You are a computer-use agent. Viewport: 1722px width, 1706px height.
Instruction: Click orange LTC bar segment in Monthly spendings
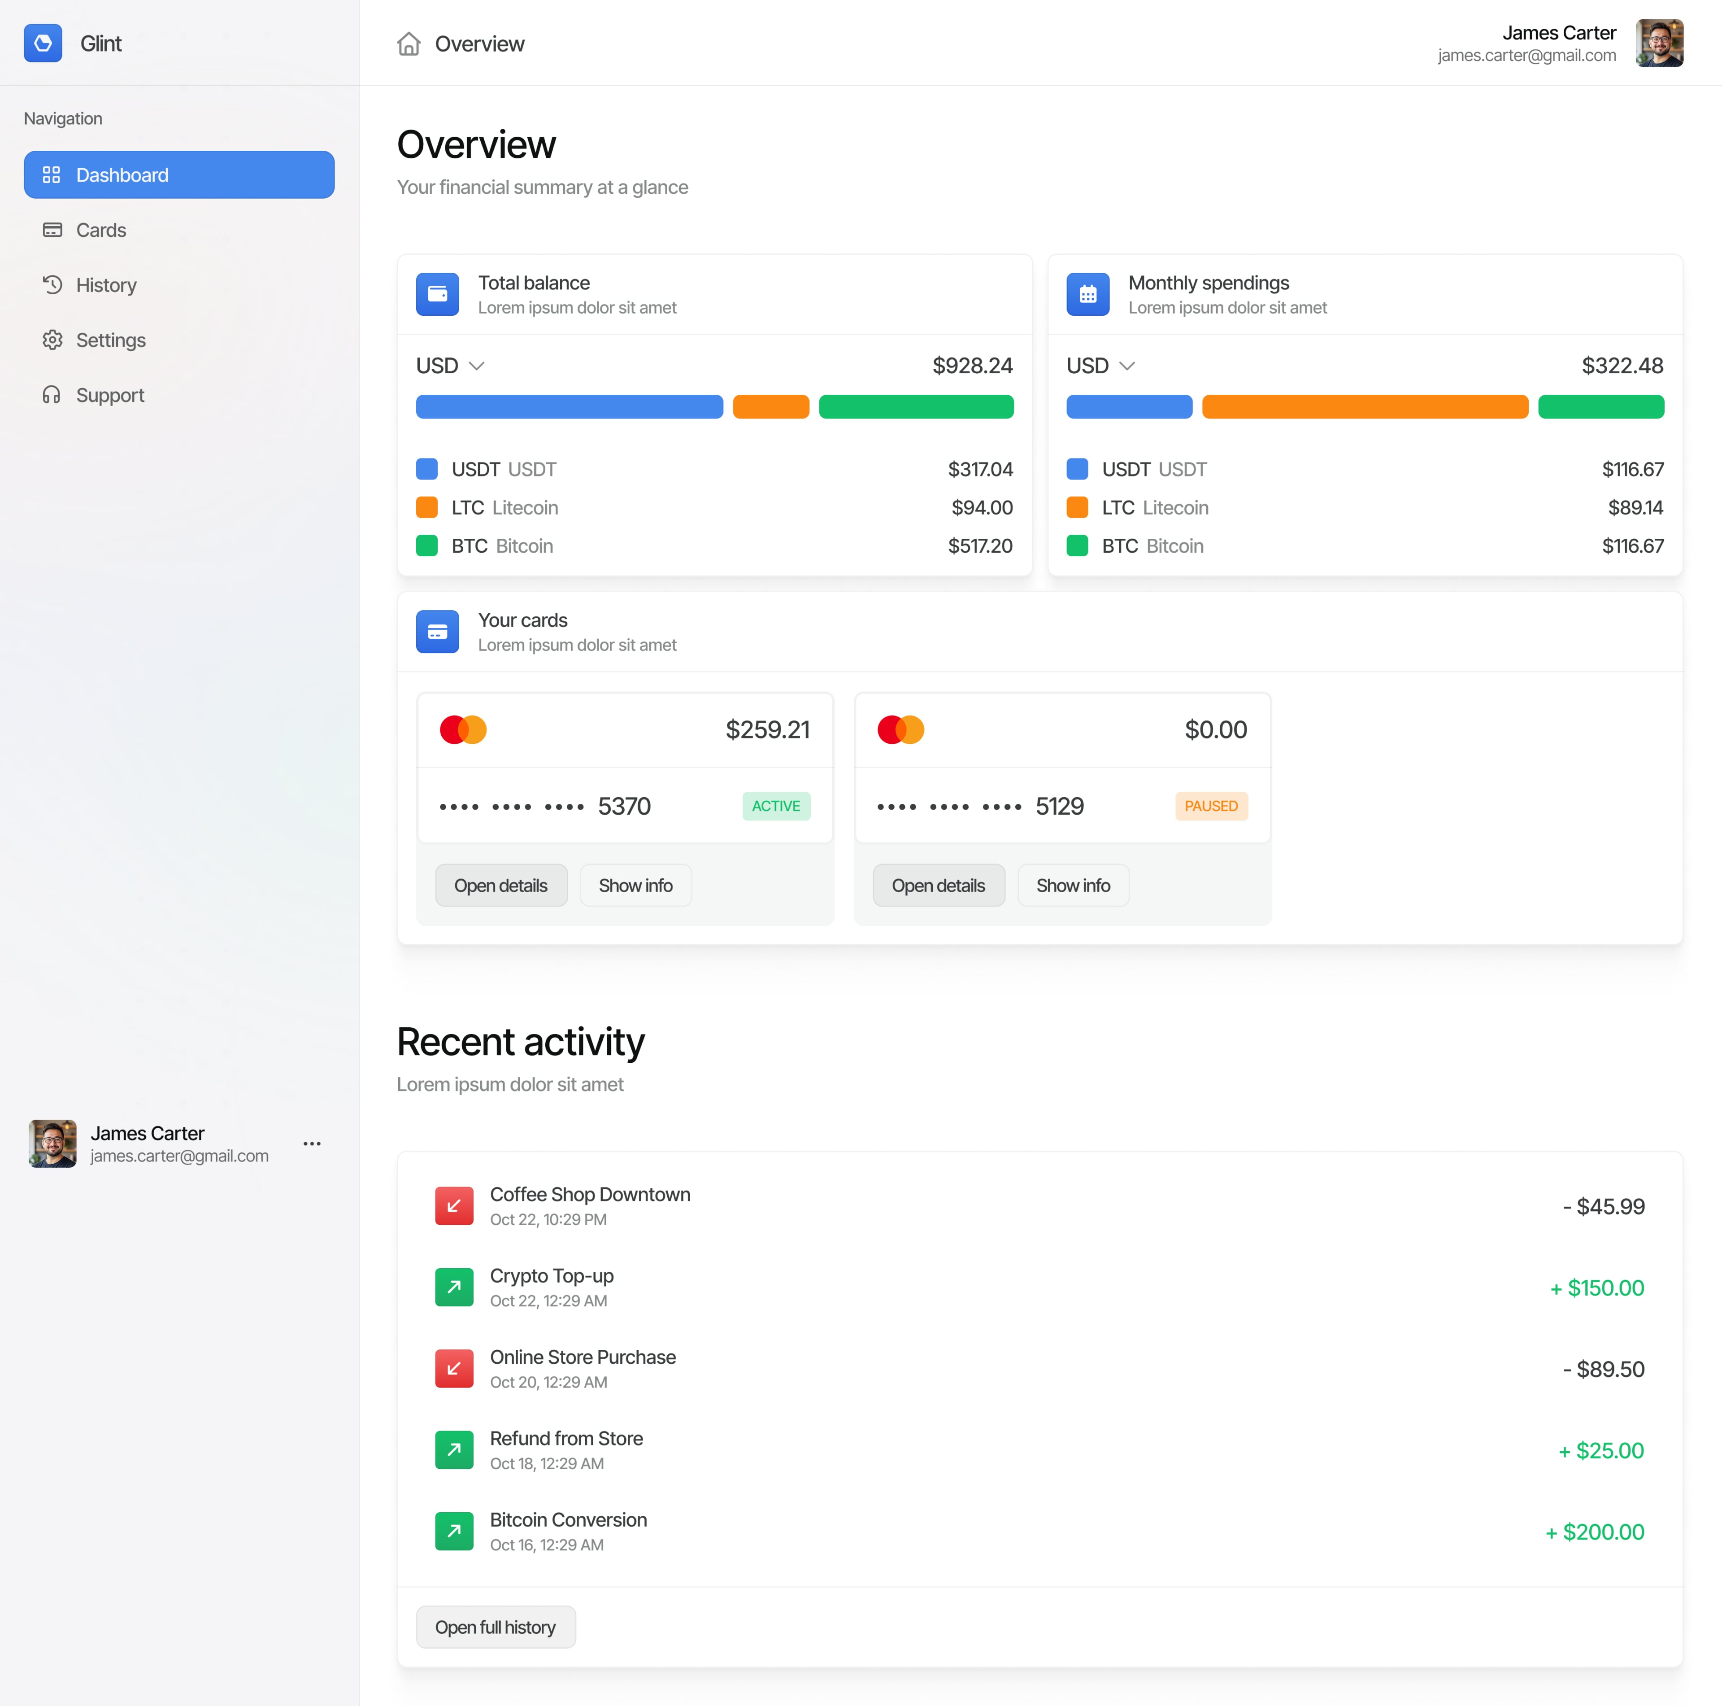click(1365, 407)
